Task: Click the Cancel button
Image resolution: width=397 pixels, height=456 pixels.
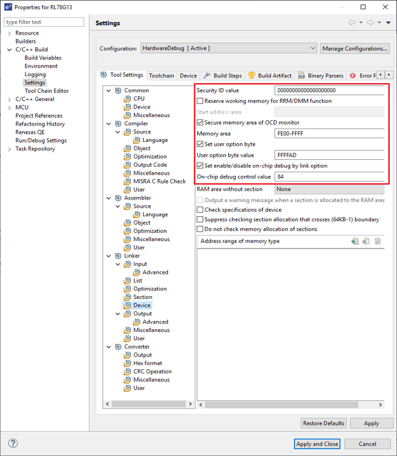Action: pyautogui.click(x=367, y=444)
